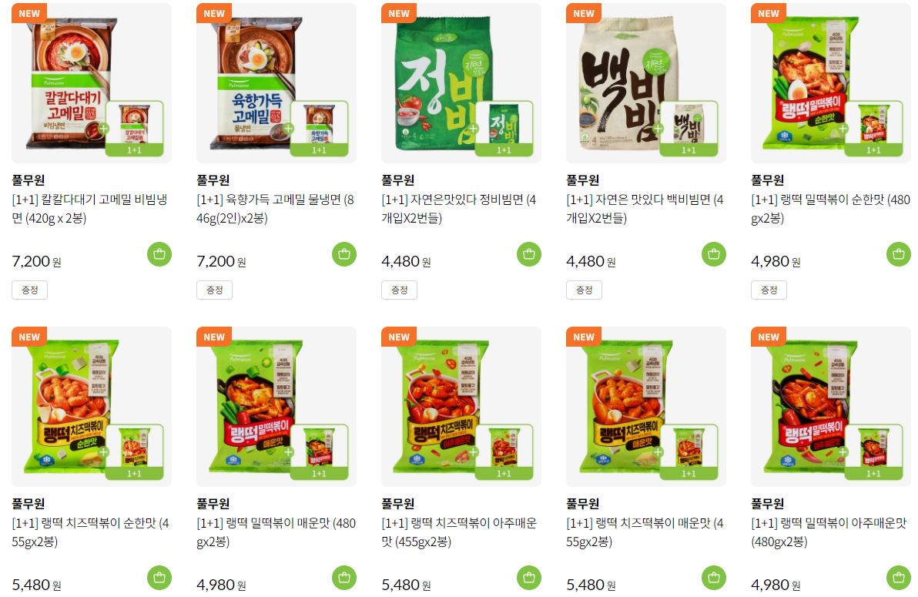The height and width of the screenshot is (597, 918).
Task: Open the 정비빔 green package image
Action: [461, 83]
